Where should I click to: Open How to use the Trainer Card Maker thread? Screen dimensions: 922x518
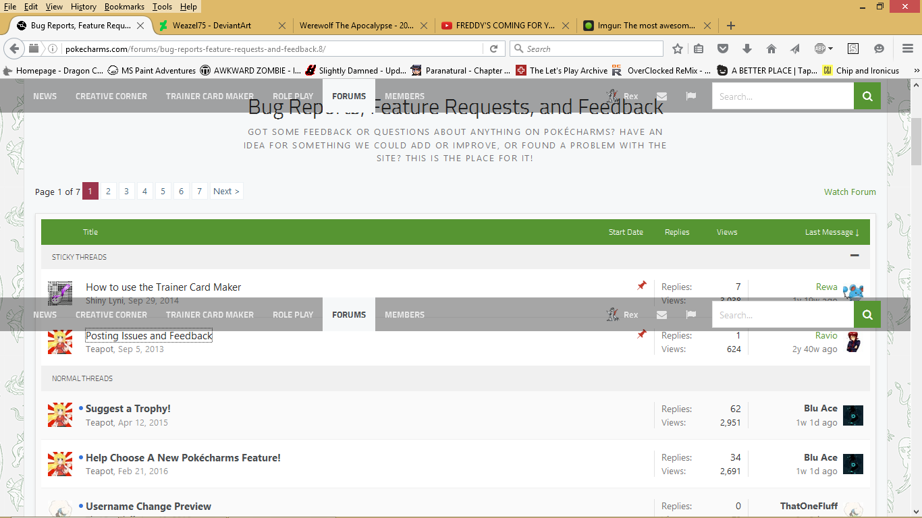point(163,287)
